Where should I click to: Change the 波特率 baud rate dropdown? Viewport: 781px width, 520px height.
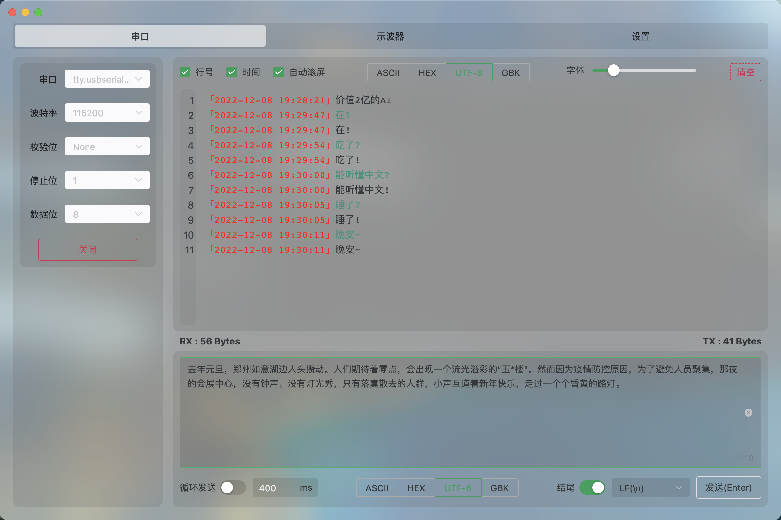[x=107, y=113]
